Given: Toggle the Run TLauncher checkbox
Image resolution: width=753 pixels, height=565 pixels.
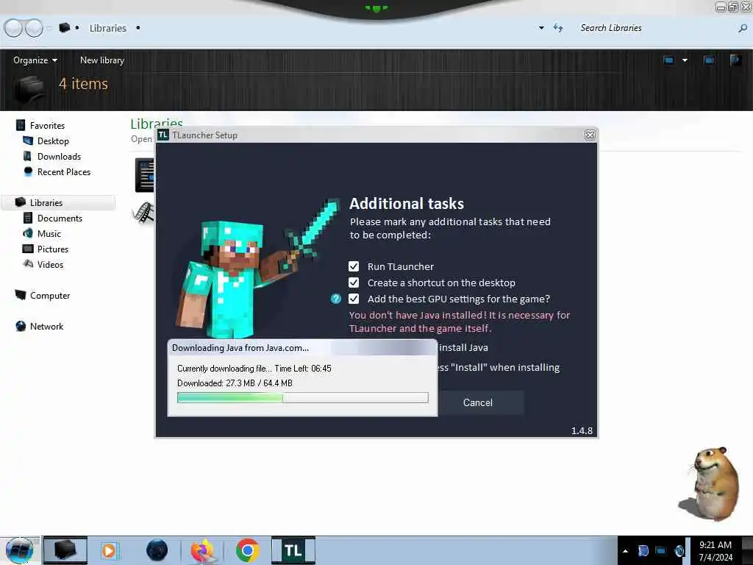Looking at the screenshot, I should click(354, 266).
